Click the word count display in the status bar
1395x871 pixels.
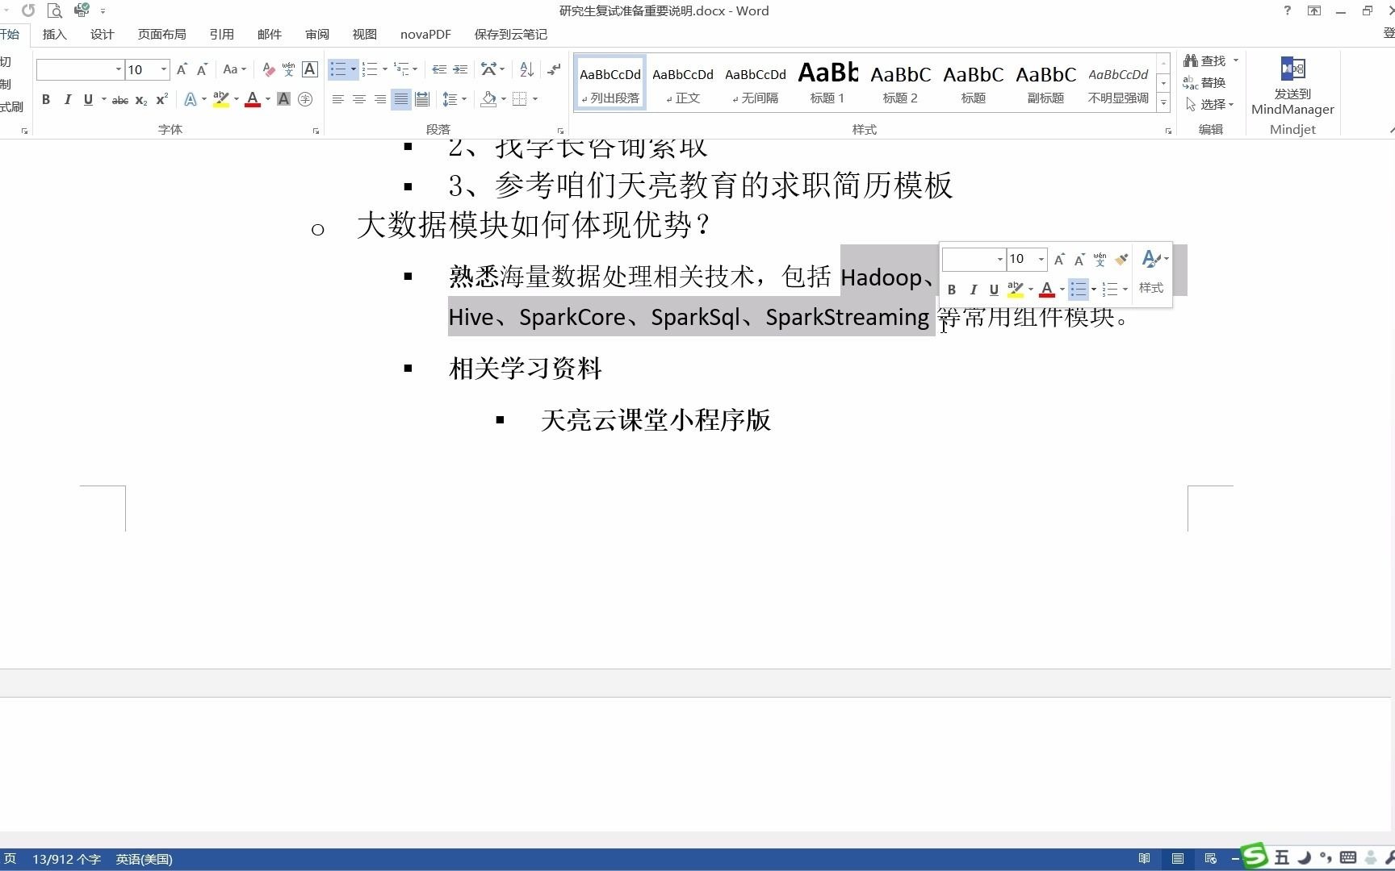coord(67,859)
